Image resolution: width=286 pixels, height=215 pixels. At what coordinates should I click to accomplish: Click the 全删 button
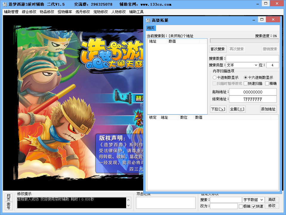(237, 109)
